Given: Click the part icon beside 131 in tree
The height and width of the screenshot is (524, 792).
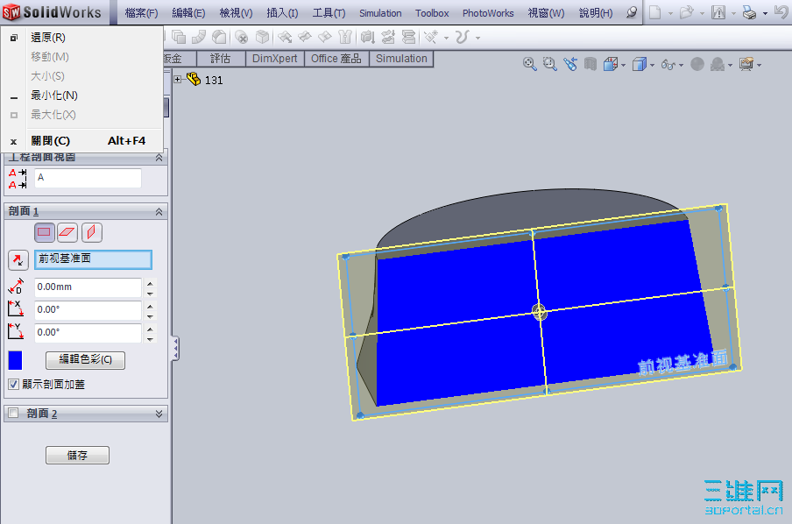Looking at the screenshot, I should point(194,79).
